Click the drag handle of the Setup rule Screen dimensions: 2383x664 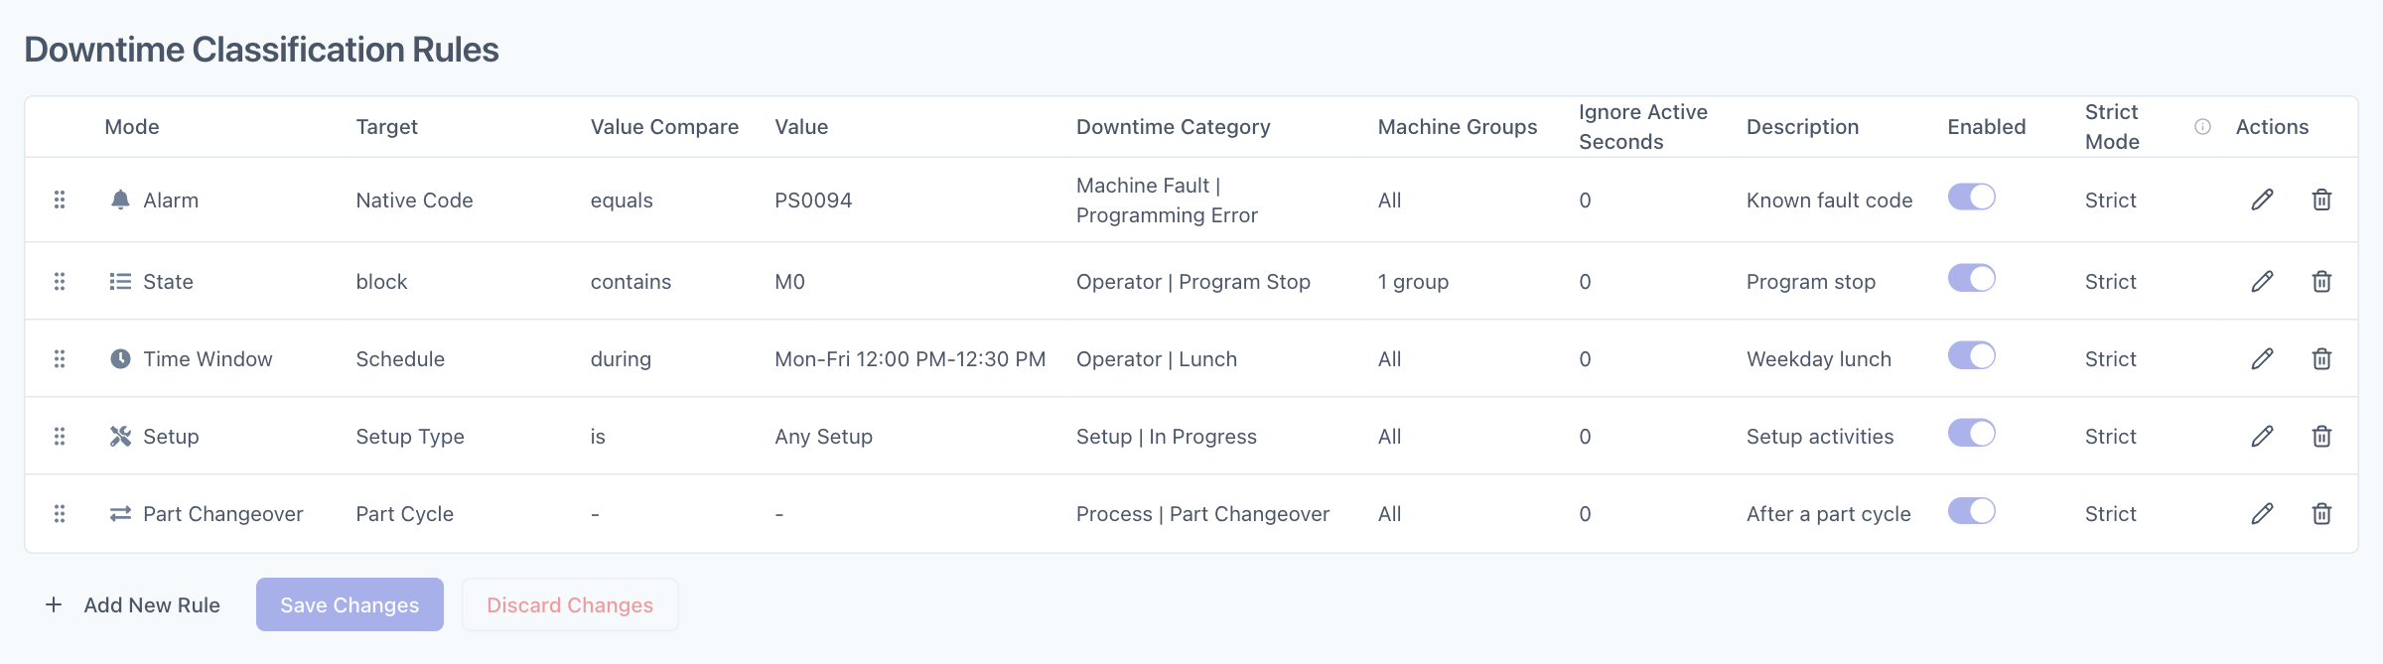click(60, 436)
